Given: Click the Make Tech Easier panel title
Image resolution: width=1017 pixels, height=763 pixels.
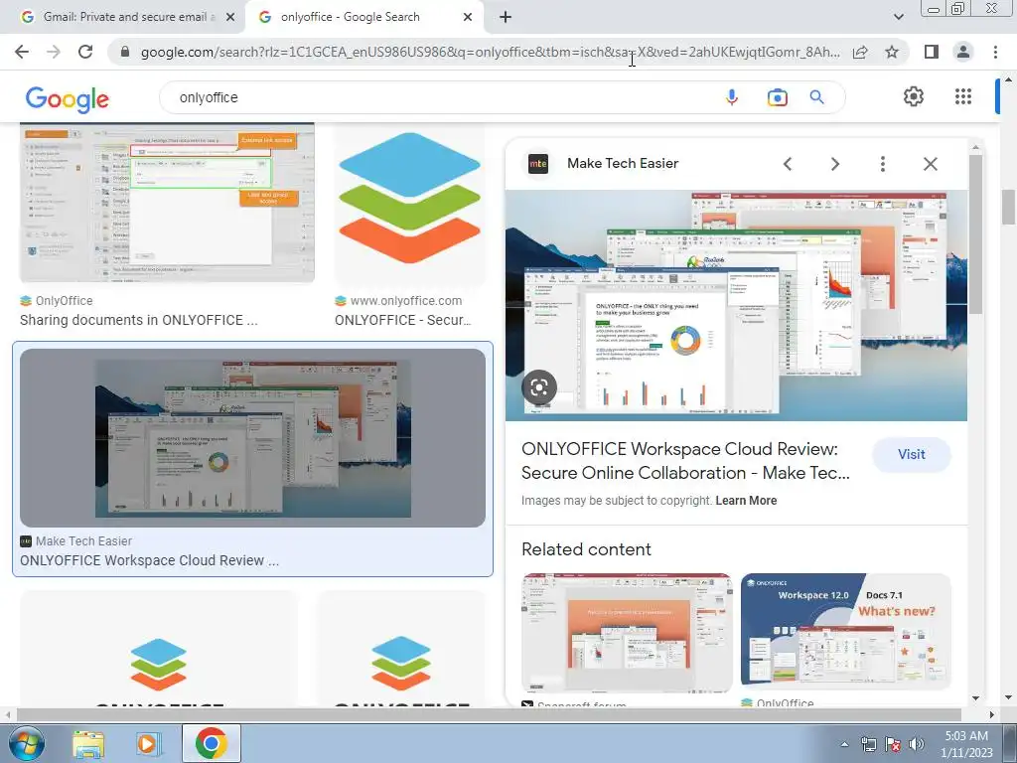Looking at the screenshot, I should pyautogui.click(x=623, y=164).
